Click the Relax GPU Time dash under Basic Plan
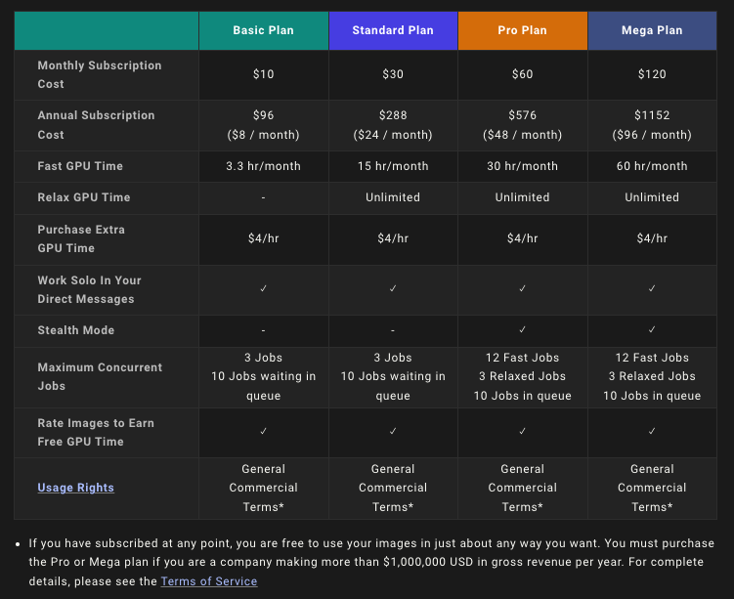Image resolution: width=734 pixels, height=599 pixels. pos(264,198)
